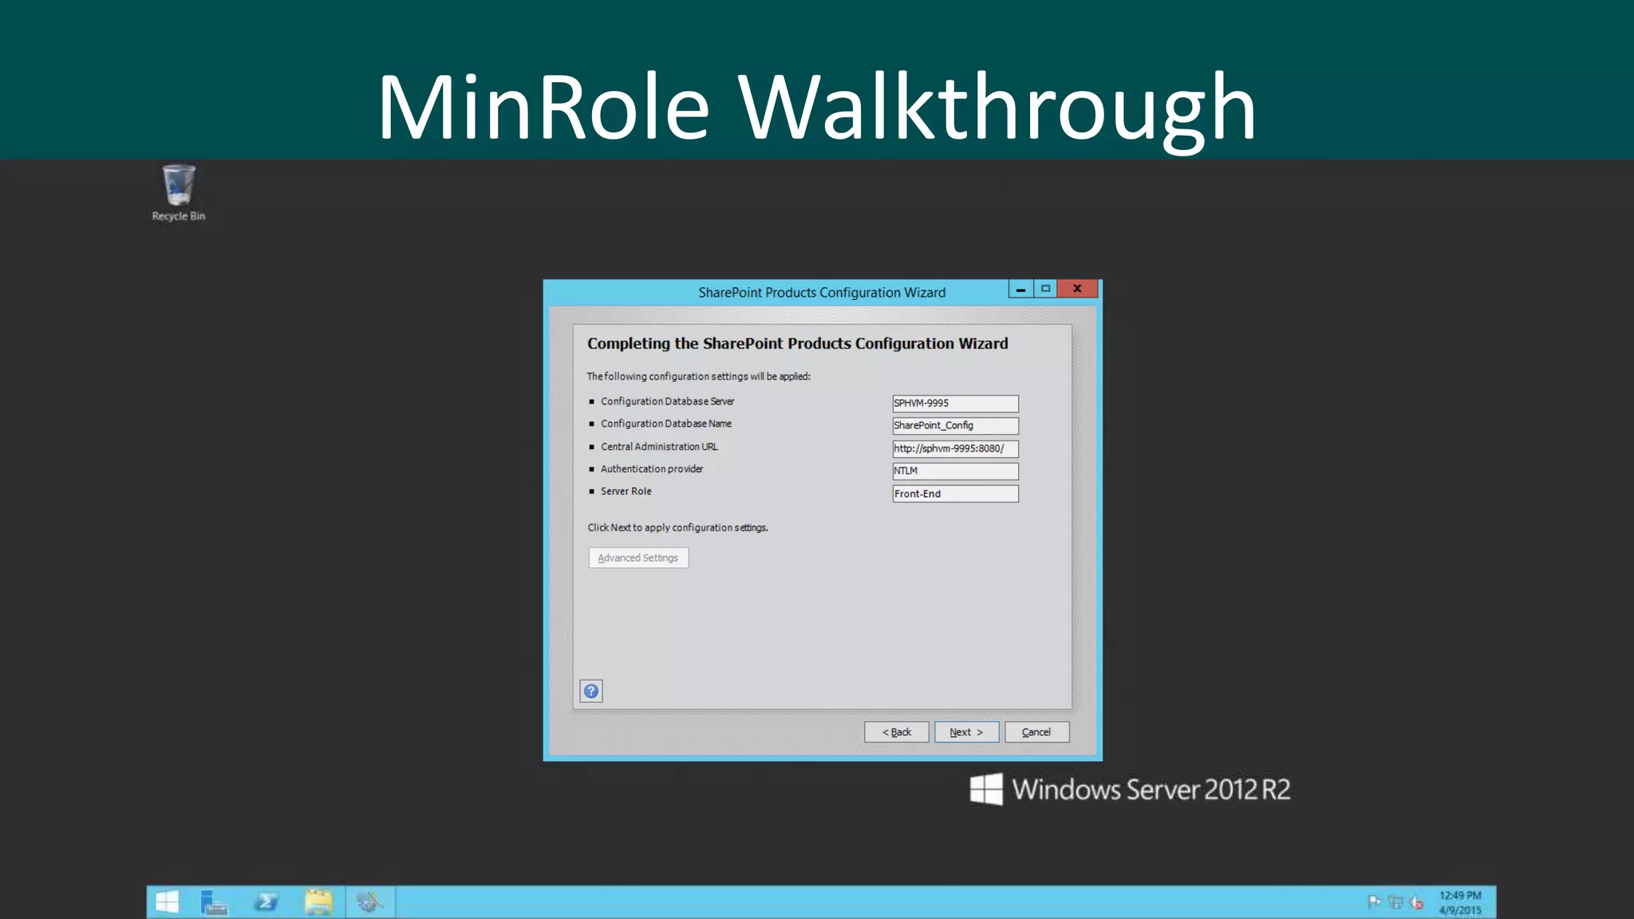Click the Next button in the wizard

click(x=966, y=732)
